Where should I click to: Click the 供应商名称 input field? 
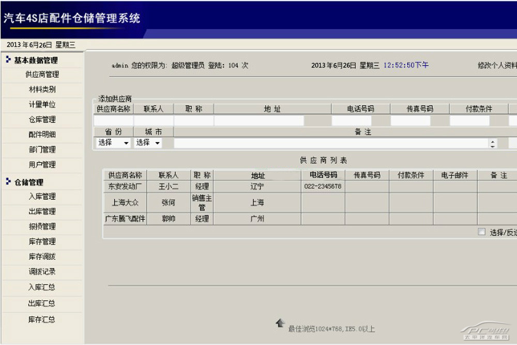113,121
